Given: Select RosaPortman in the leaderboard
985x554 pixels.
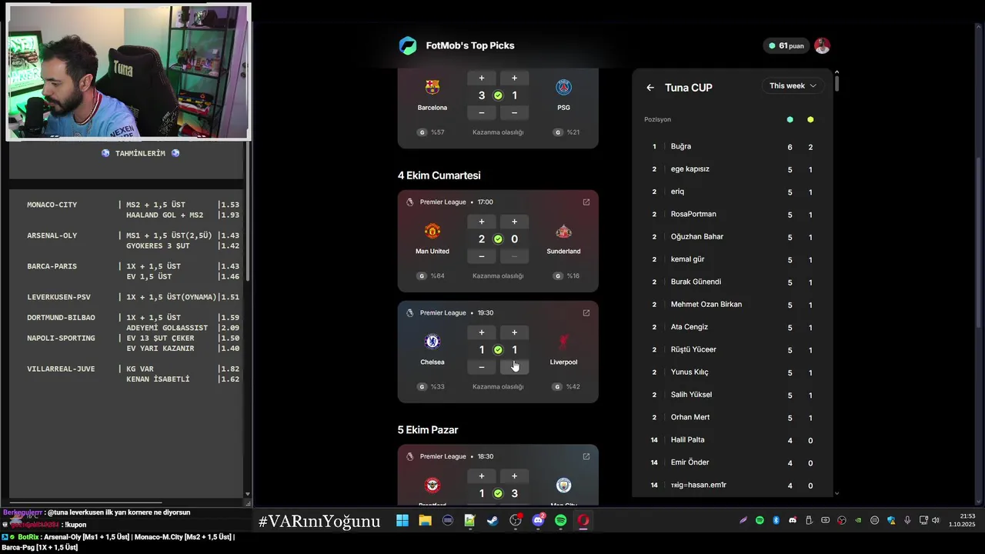Looking at the screenshot, I should pos(731,214).
